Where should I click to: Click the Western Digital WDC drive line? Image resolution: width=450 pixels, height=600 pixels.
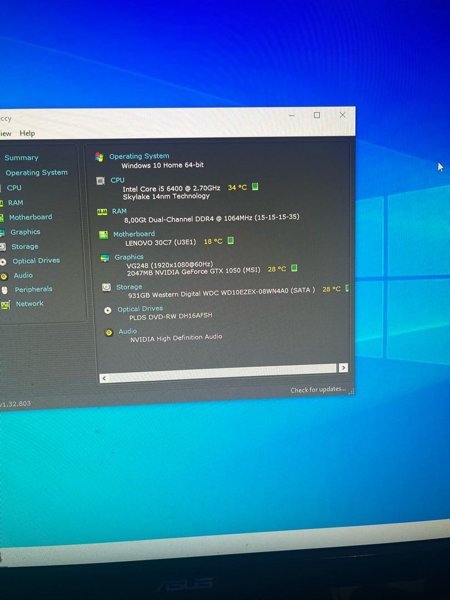222,292
